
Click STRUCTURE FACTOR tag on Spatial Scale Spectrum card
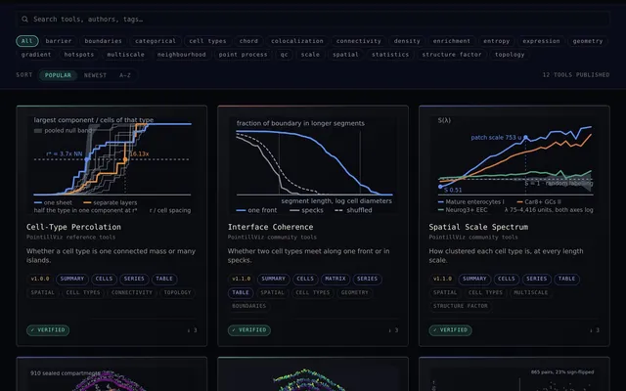(461, 306)
